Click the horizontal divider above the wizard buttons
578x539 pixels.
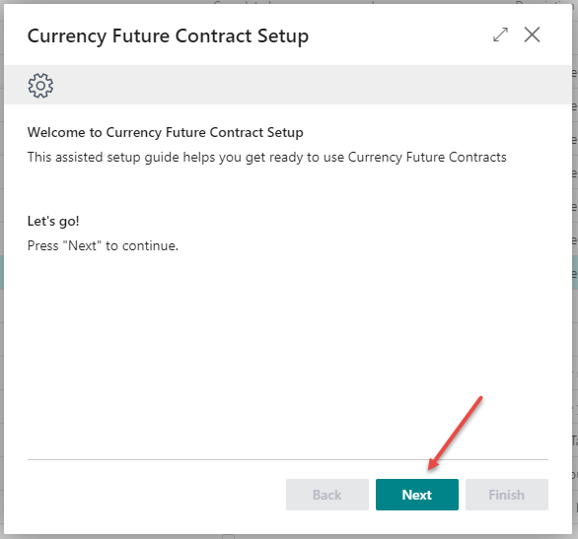[x=288, y=459]
